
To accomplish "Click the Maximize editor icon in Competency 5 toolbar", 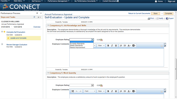I will click(73, 91).
